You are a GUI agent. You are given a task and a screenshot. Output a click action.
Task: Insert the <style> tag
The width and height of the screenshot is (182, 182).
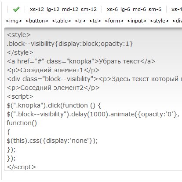[x=159, y=21]
